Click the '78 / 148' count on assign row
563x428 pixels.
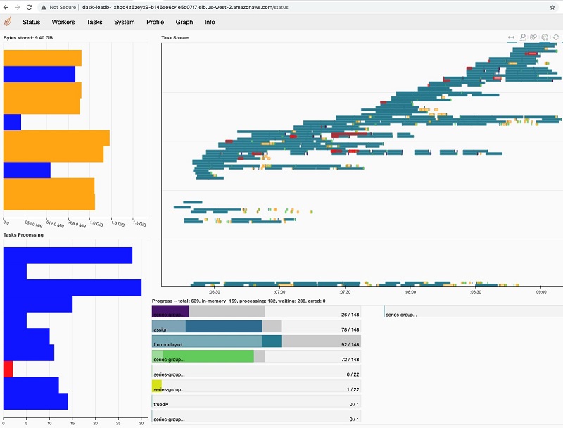tap(350, 329)
